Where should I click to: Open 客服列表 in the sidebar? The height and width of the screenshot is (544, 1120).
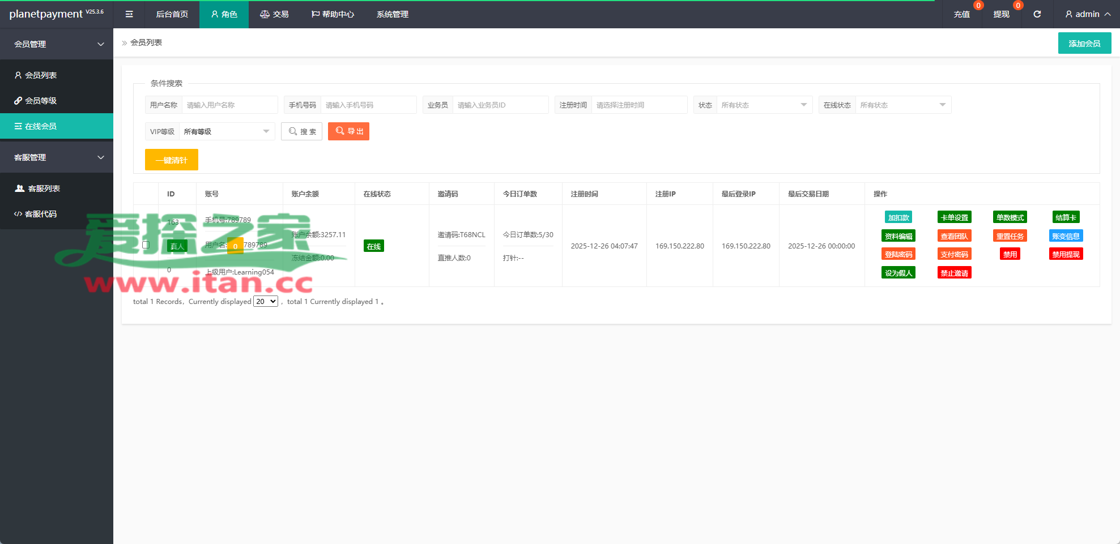pyautogui.click(x=44, y=189)
